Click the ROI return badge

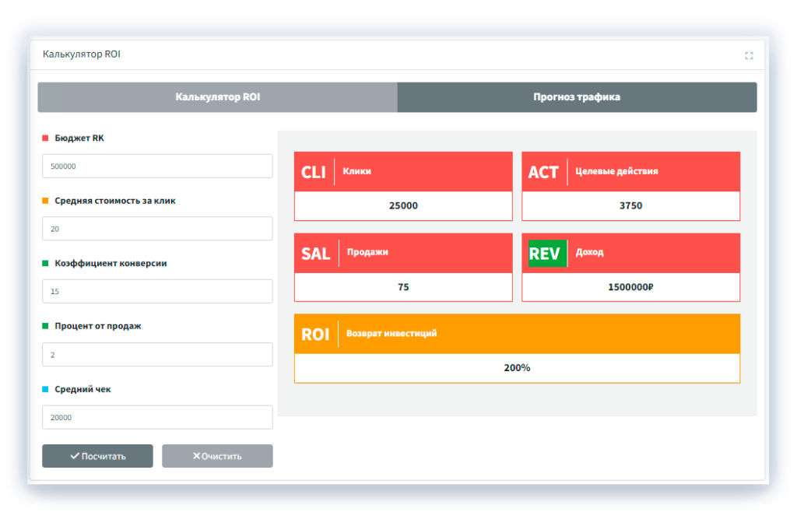[315, 335]
